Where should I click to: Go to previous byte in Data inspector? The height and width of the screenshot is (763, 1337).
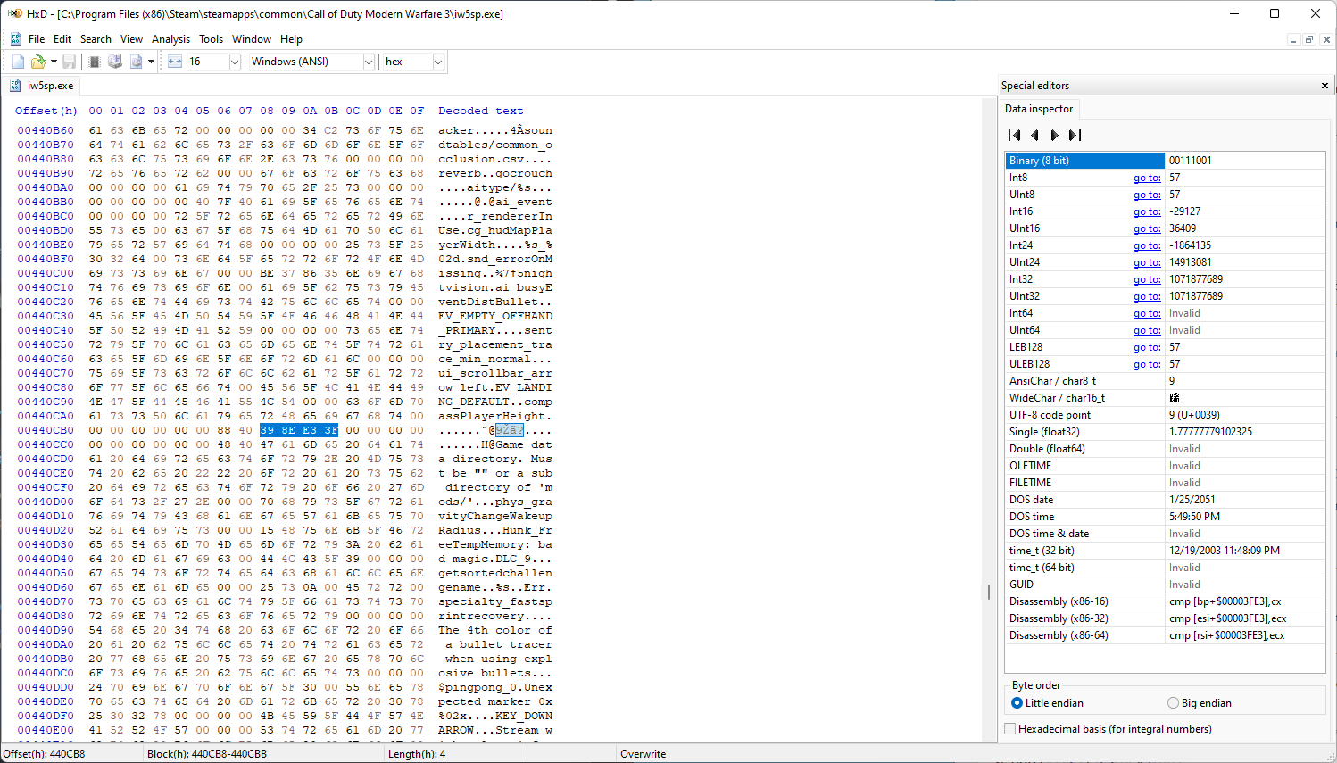1034,135
